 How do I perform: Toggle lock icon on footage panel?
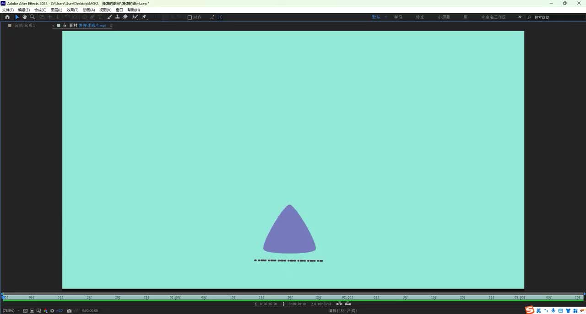pos(65,25)
